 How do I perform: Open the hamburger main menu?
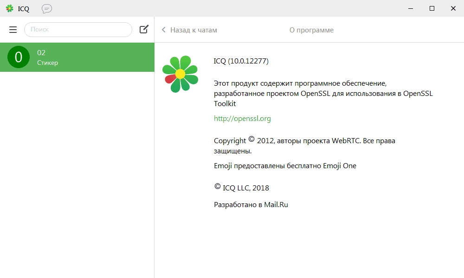click(x=13, y=30)
